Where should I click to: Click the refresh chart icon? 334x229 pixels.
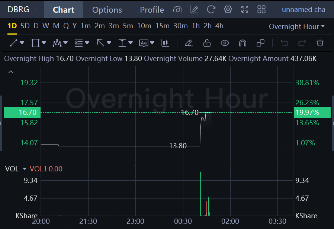pos(211,10)
